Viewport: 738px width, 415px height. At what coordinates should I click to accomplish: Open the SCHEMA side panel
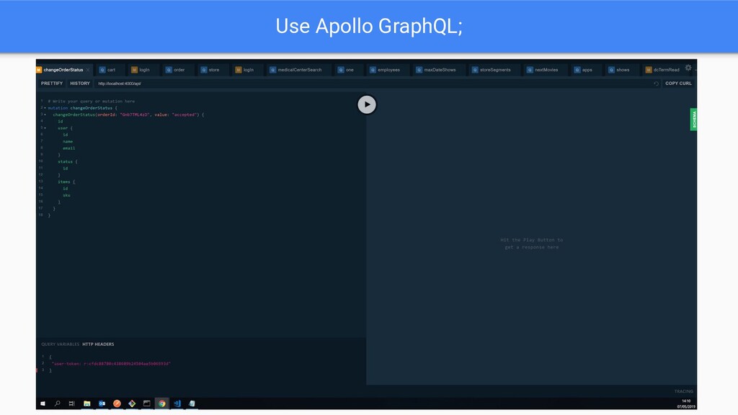click(x=693, y=120)
